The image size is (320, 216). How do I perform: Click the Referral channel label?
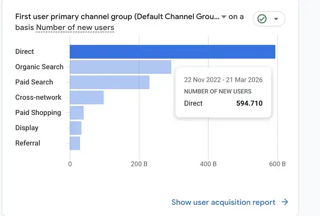pos(28,143)
